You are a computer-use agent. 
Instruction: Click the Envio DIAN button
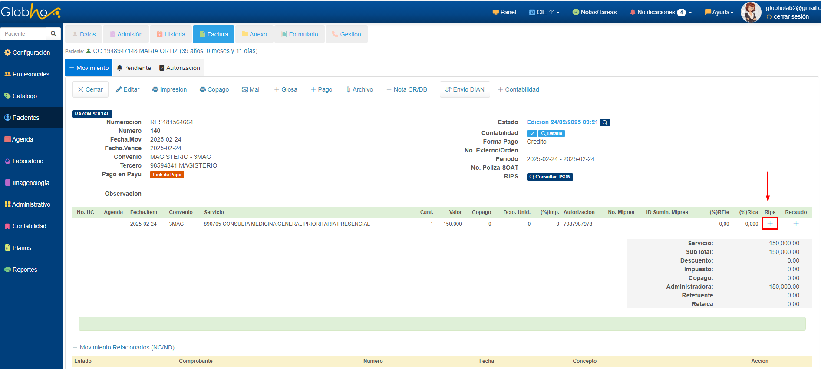click(465, 89)
